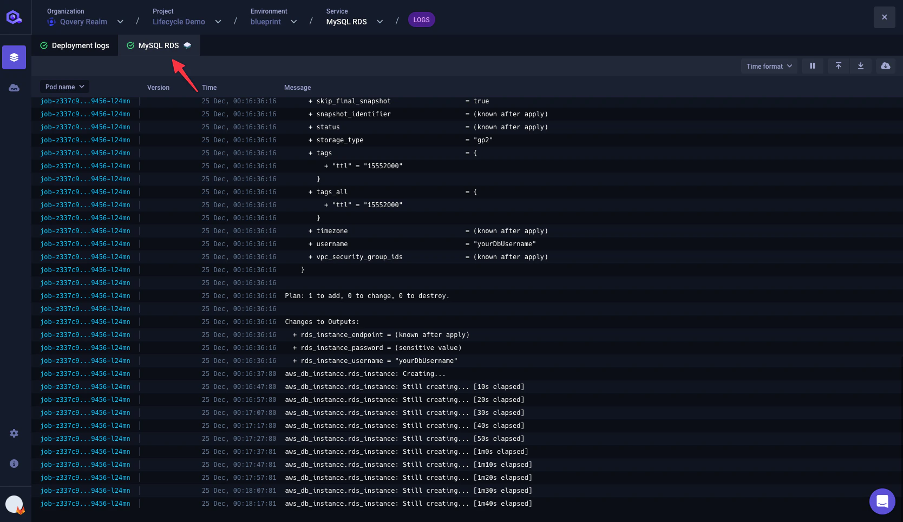Open the environments layers icon in sidebar
903x522 pixels.
pyautogui.click(x=14, y=57)
